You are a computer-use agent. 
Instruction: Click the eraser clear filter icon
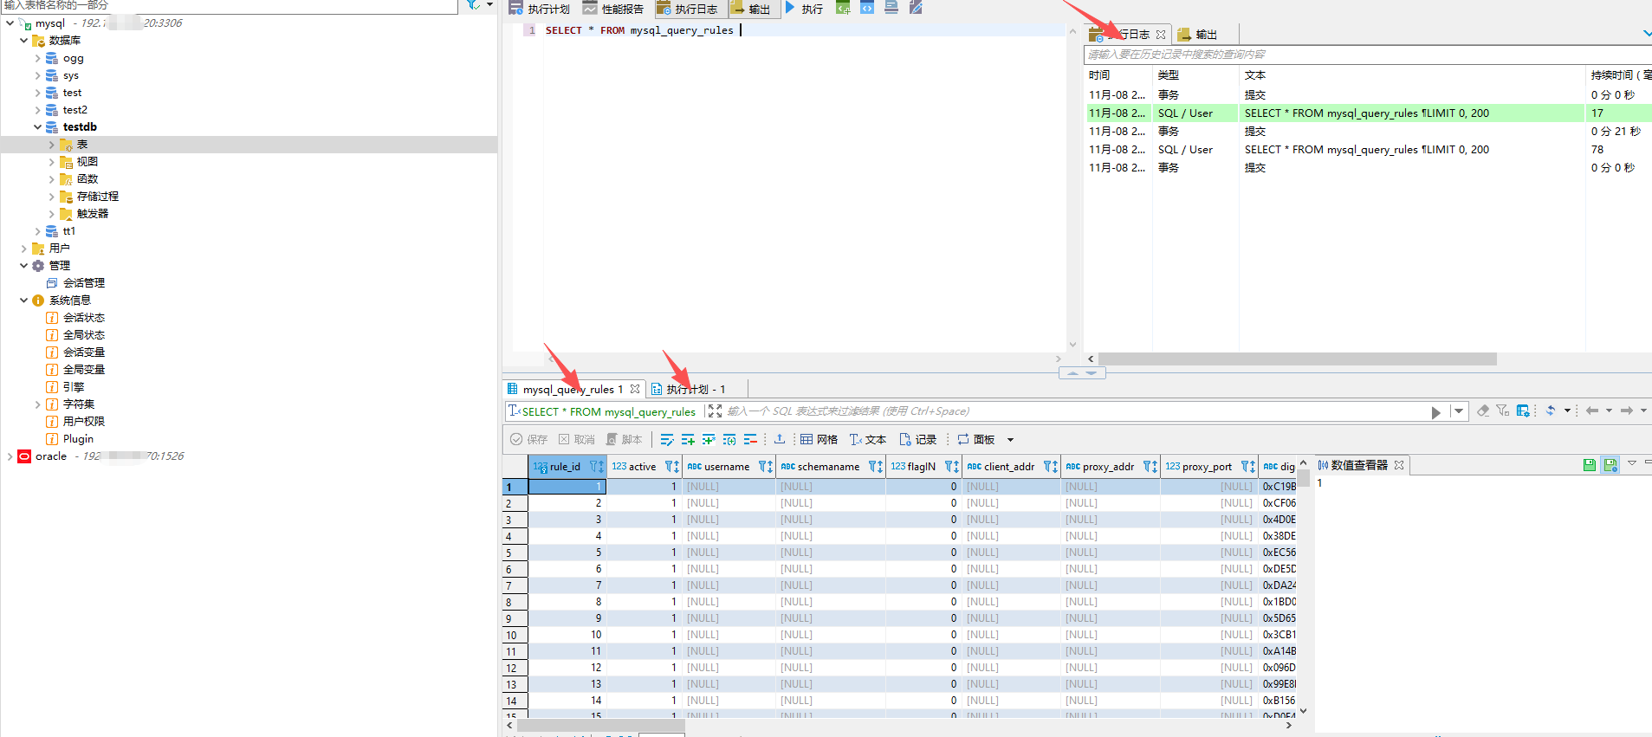pyautogui.click(x=1483, y=411)
